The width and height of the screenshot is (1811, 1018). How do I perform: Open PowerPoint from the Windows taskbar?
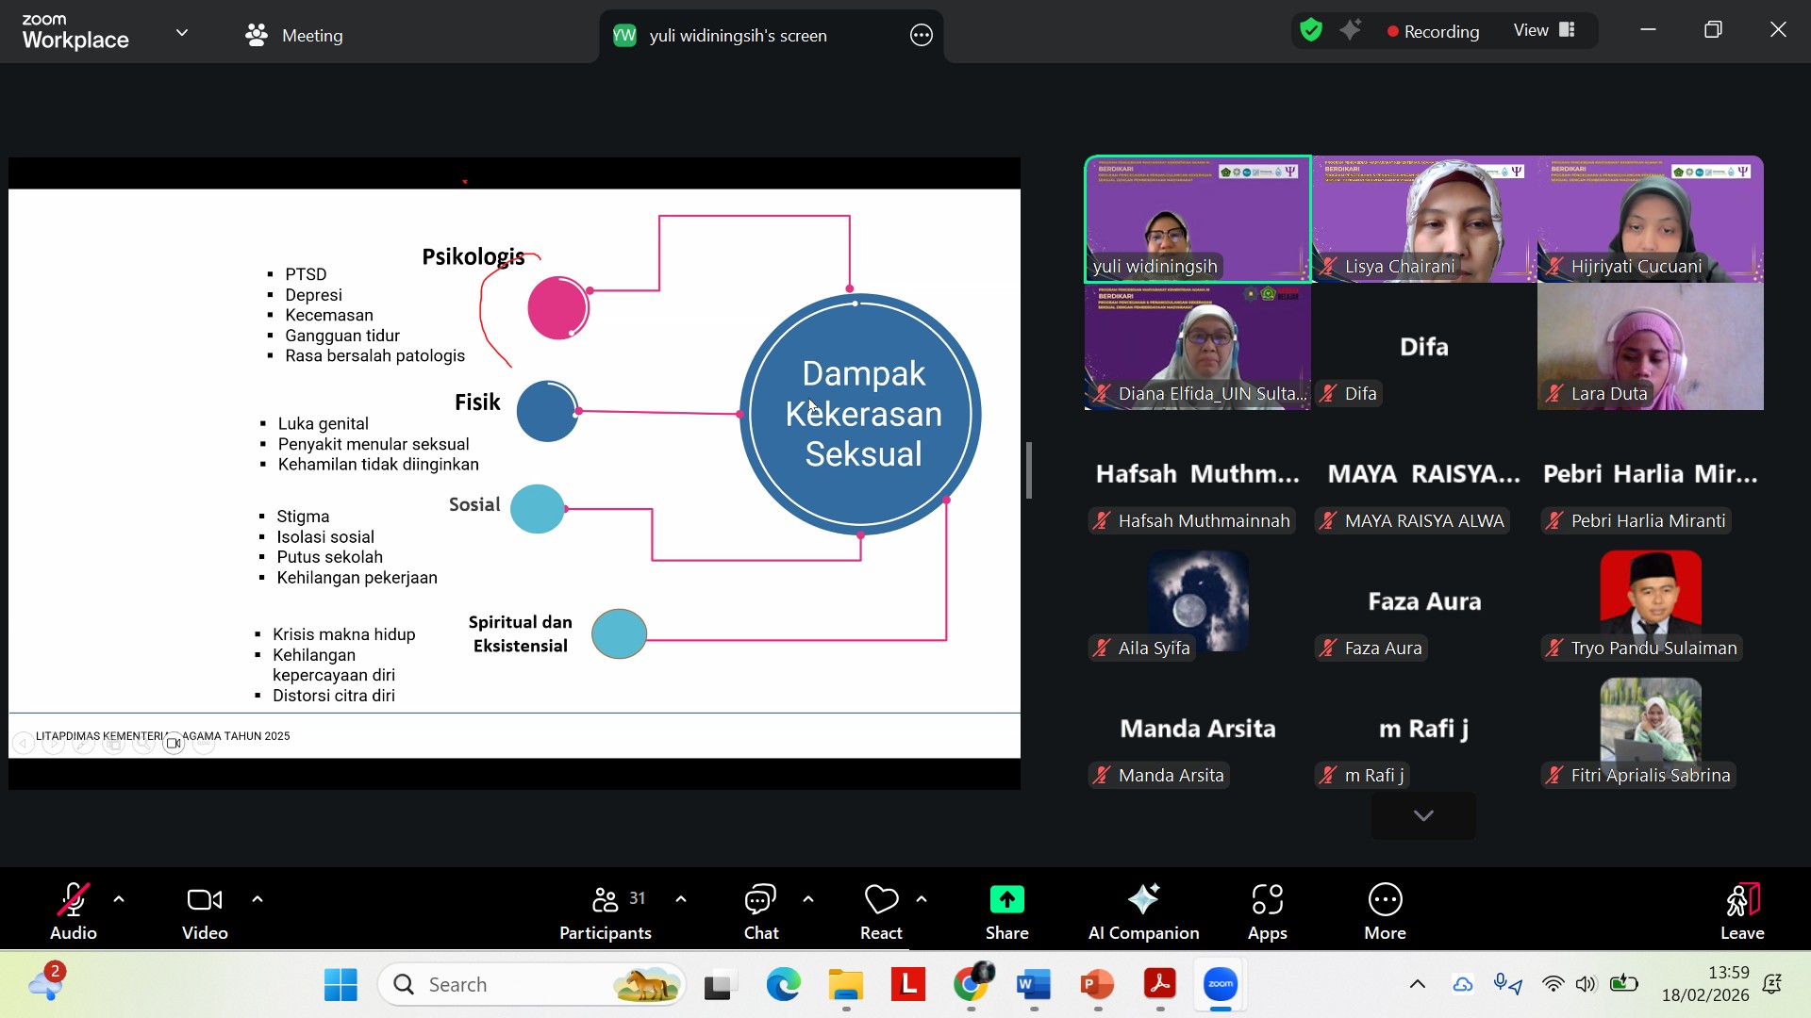click(x=1097, y=985)
